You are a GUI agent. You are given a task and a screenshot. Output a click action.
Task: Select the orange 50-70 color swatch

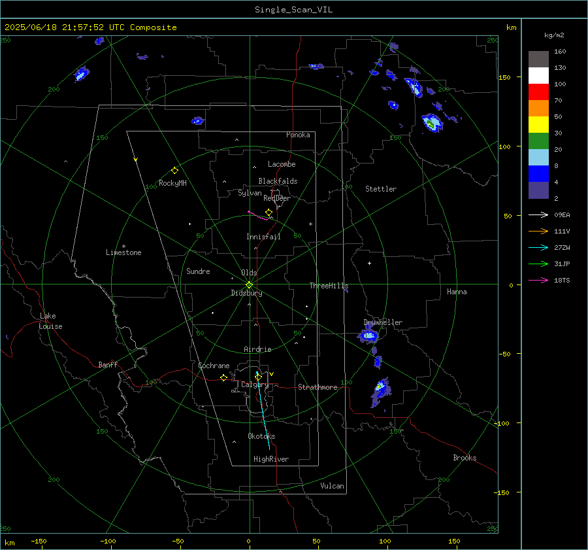click(538, 109)
